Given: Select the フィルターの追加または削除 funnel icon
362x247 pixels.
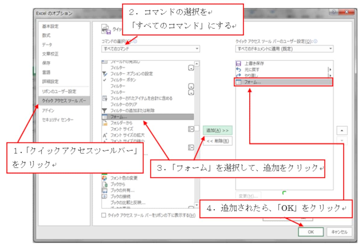Looking at the screenshot, I should (x=105, y=111).
